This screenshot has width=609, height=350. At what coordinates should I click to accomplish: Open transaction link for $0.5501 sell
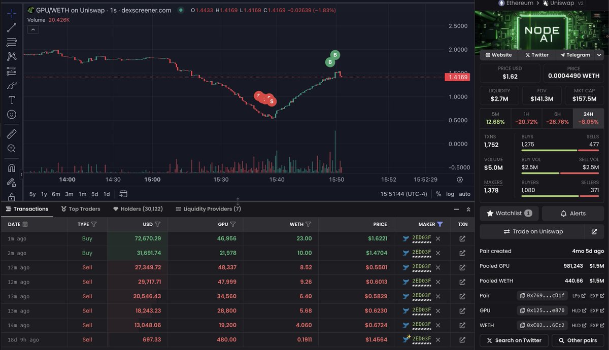pyautogui.click(x=462, y=267)
